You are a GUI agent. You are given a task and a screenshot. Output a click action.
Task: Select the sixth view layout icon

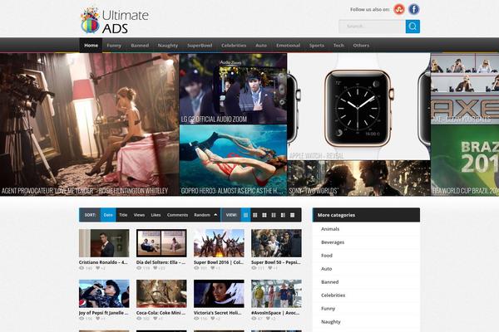click(x=292, y=215)
